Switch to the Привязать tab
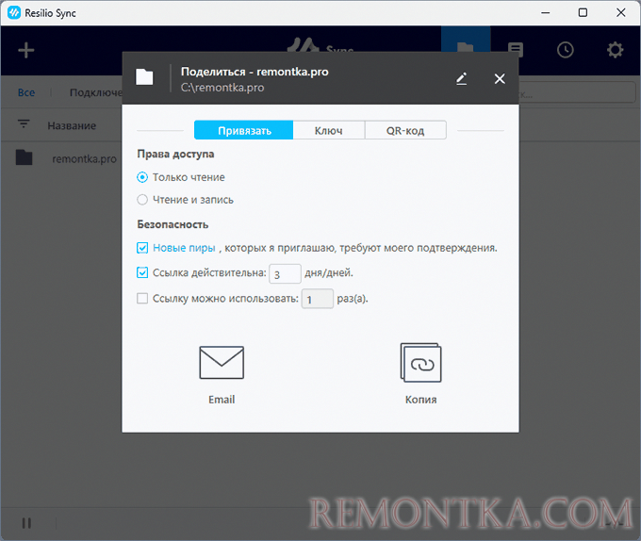Image resolution: width=641 pixels, height=541 pixels. pos(244,130)
